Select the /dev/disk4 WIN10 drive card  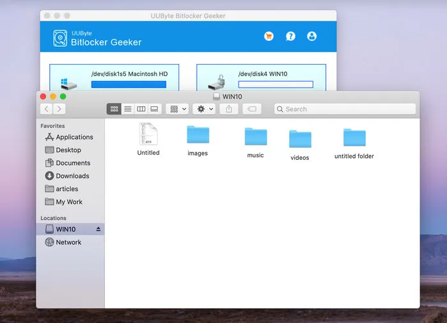261,77
